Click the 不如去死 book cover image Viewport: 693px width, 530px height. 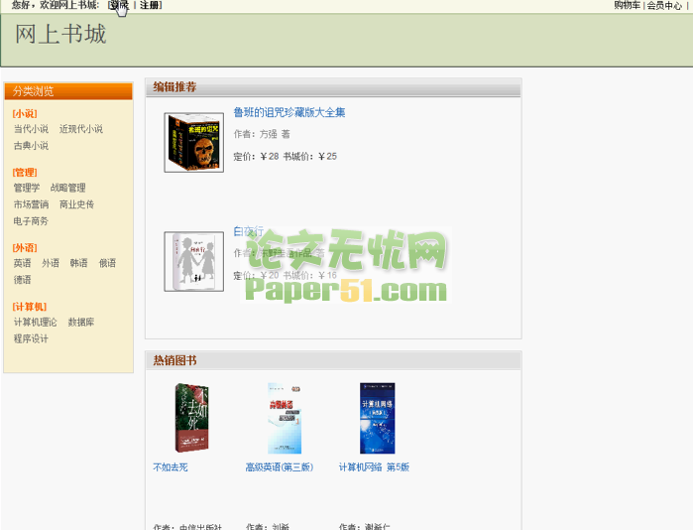(x=191, y=418)
